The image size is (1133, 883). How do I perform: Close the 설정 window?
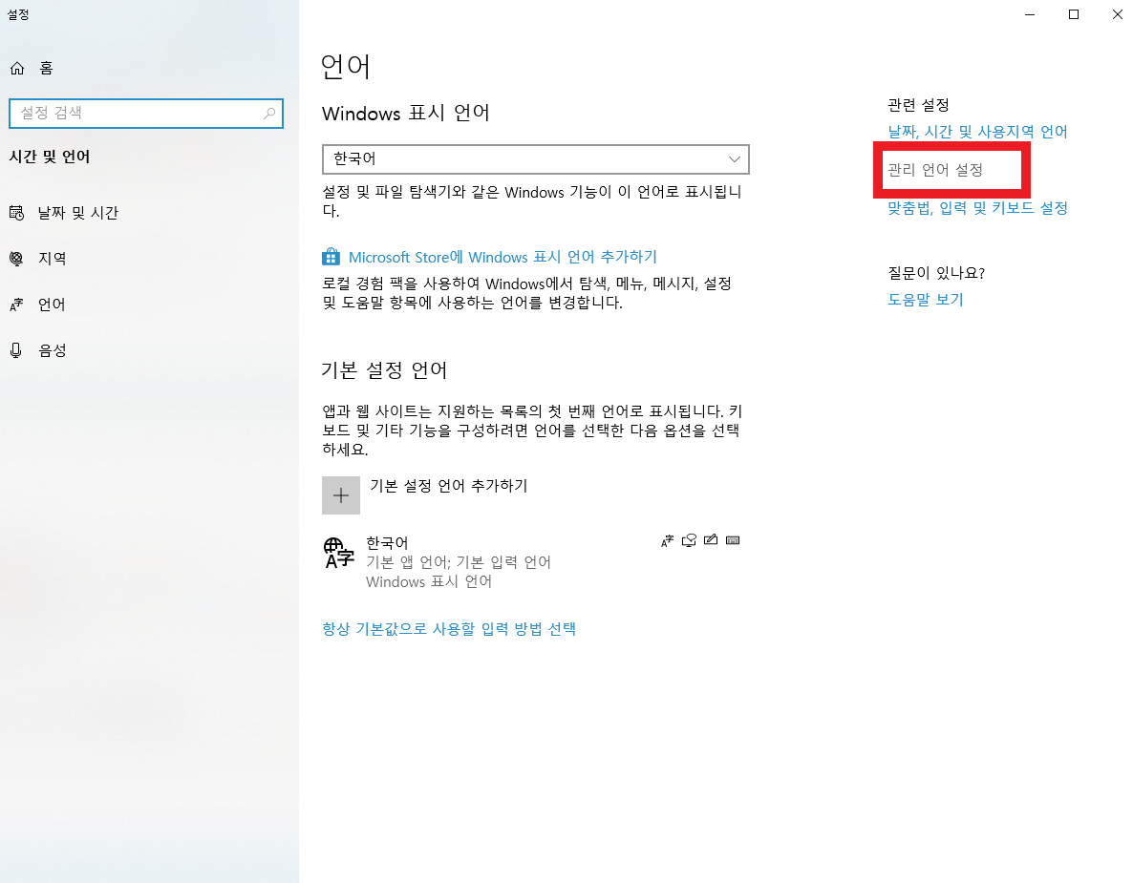1117,14
